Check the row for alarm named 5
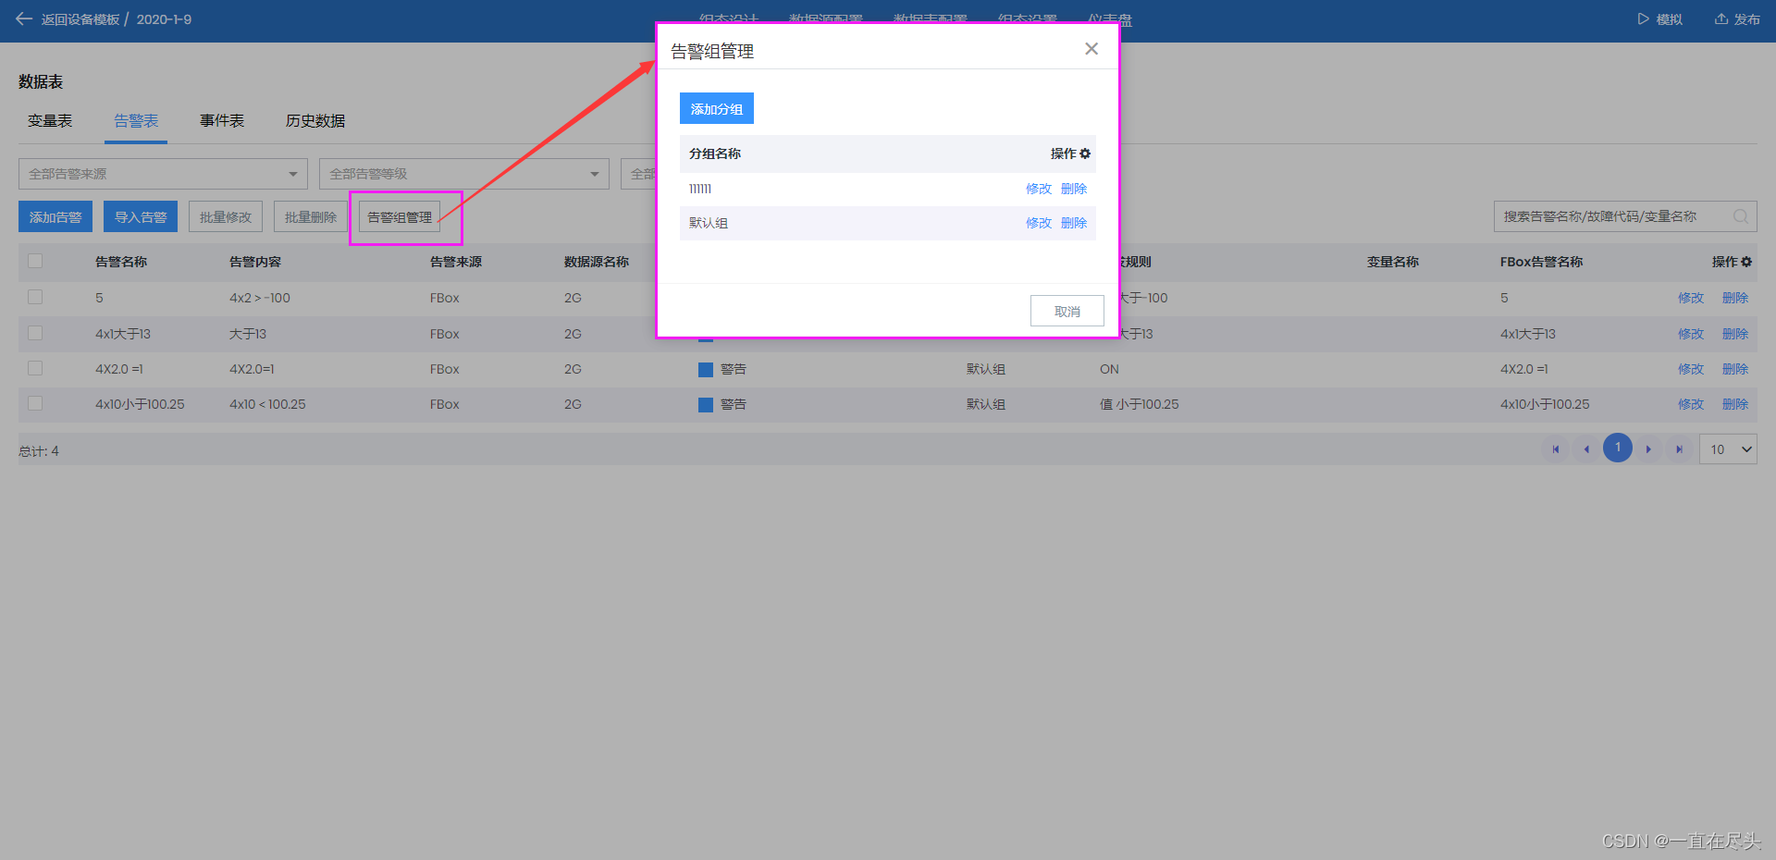 (x=35, y=297)
